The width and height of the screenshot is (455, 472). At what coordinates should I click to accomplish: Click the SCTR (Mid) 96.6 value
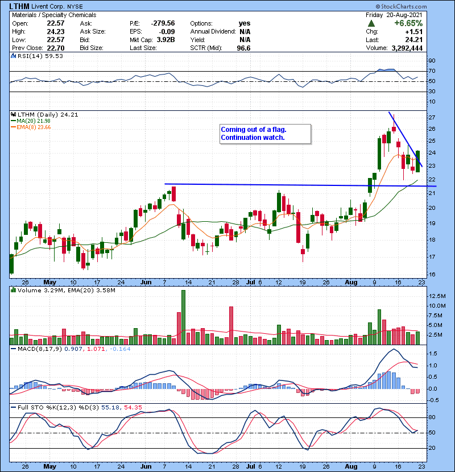coord(243,48)
